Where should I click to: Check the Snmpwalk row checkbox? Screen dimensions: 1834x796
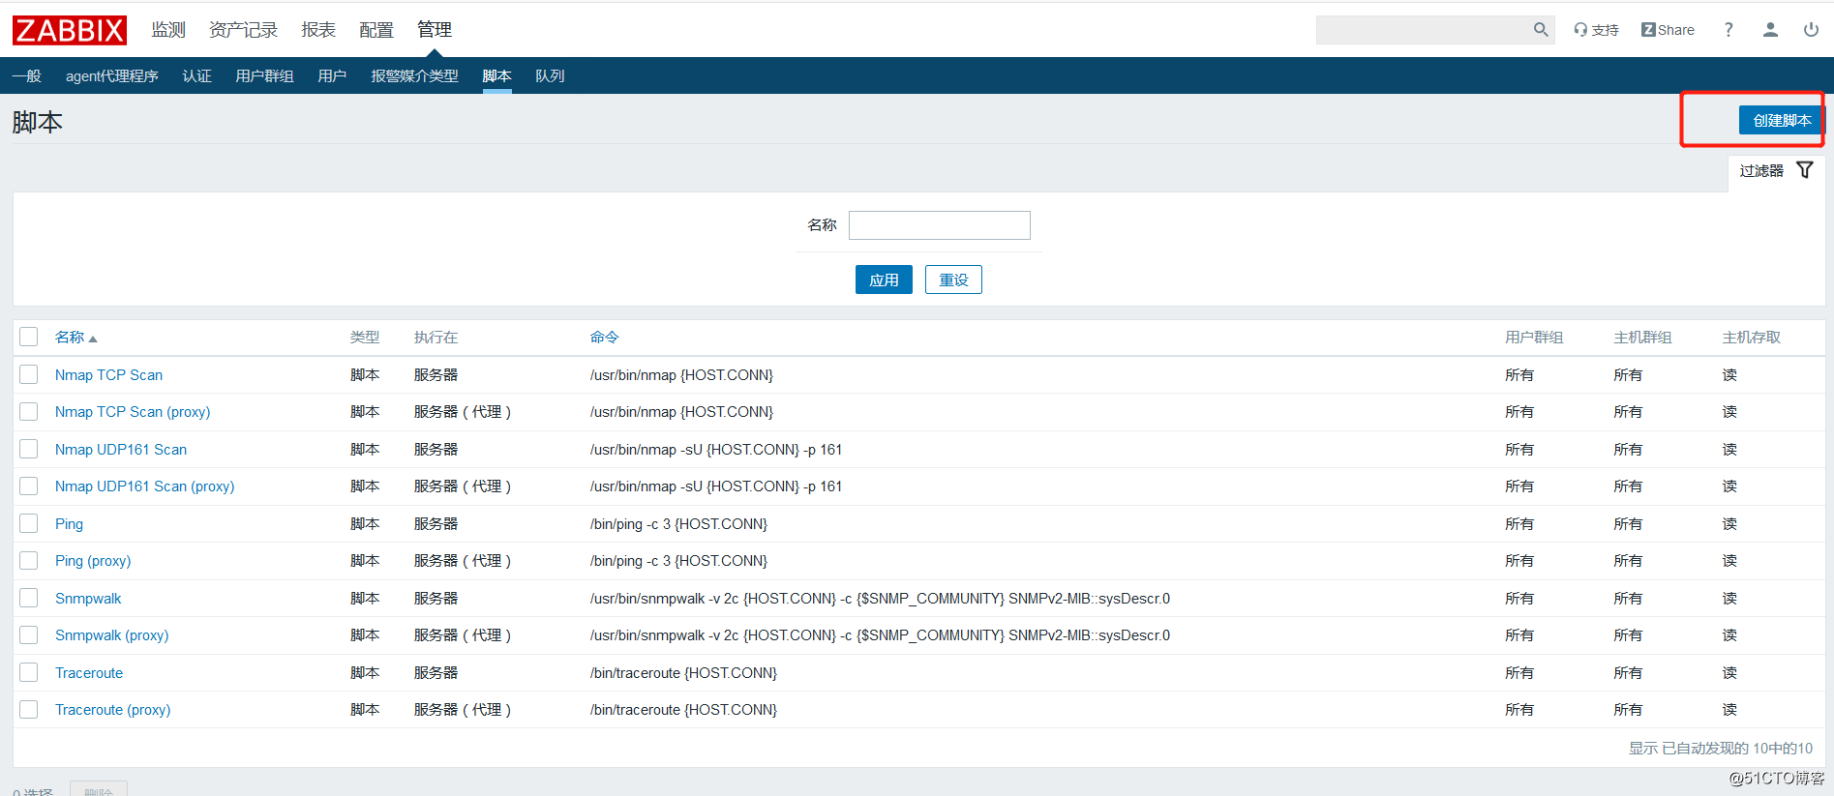[29, 598]
